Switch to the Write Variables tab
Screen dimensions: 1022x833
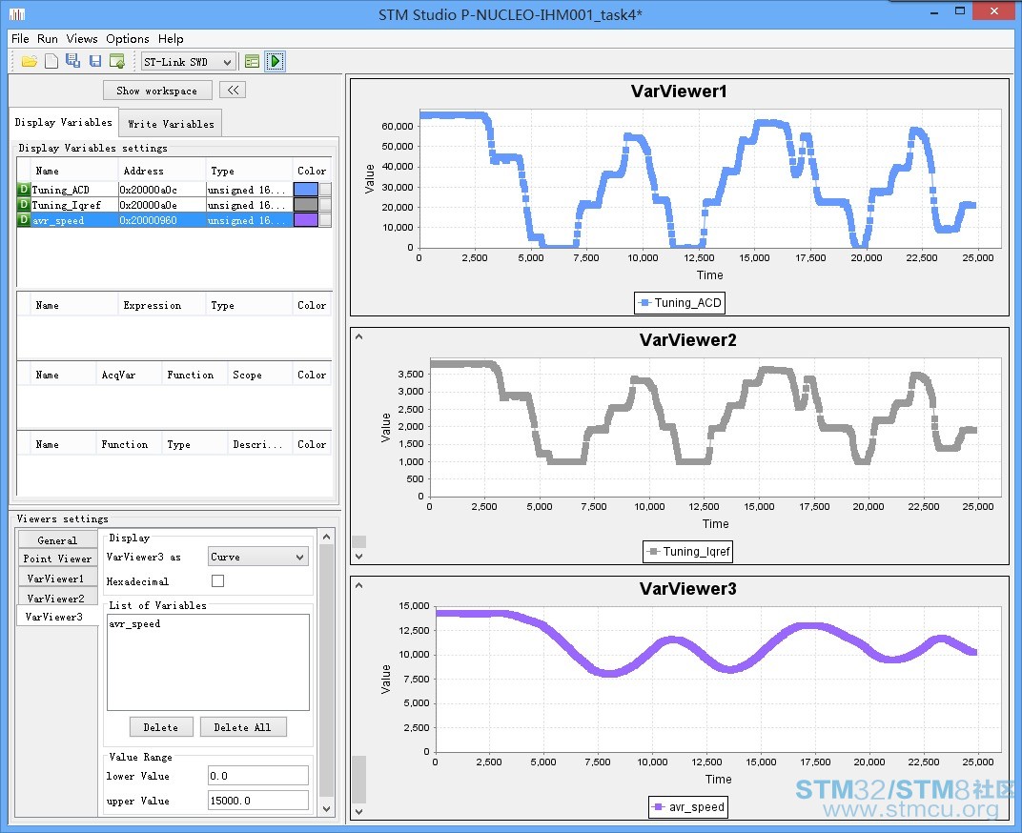pos(171,123)
